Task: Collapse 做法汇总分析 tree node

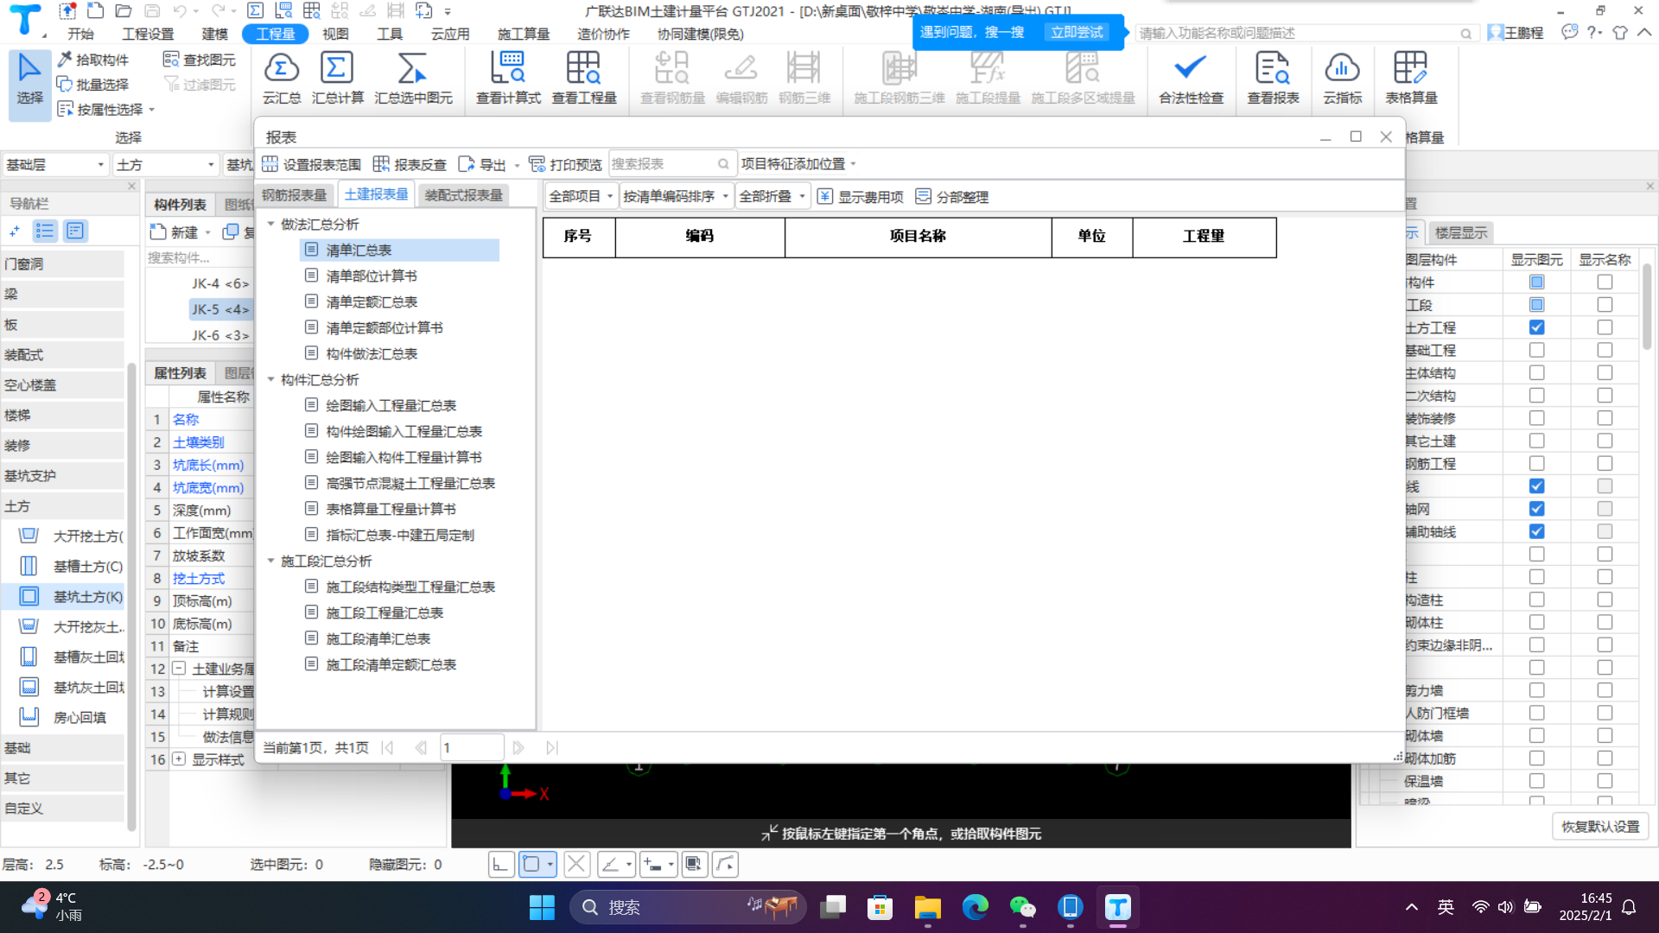Action: point(270,224)
